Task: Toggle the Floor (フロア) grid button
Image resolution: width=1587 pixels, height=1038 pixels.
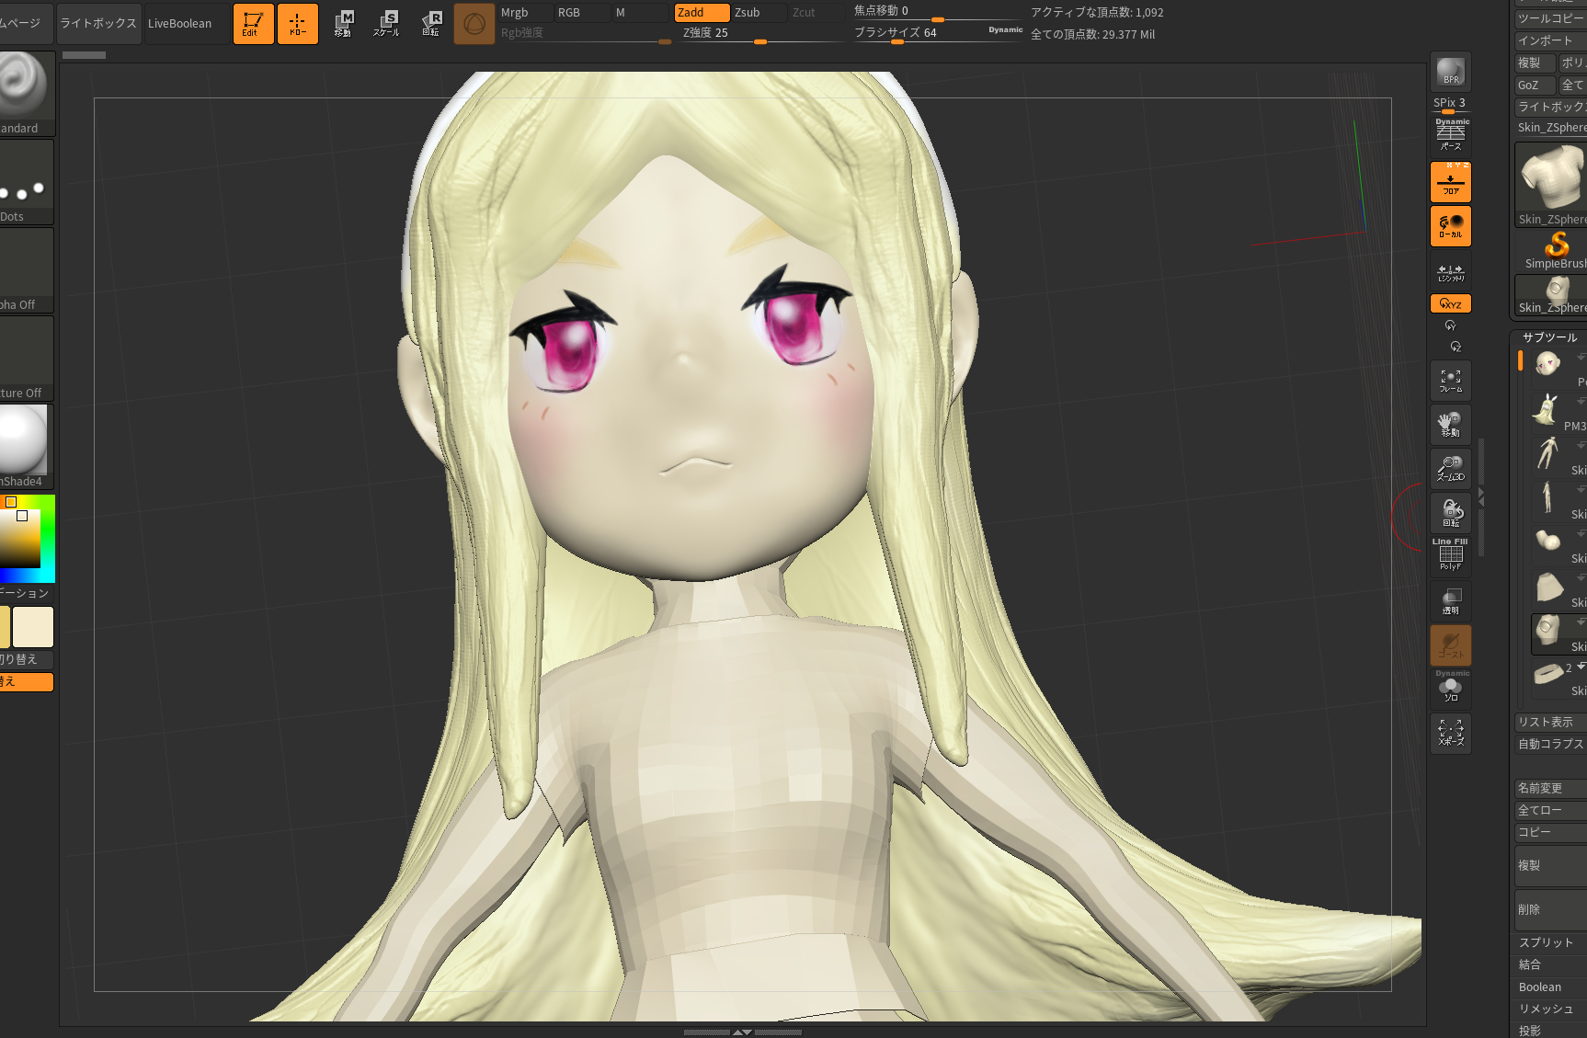Action: pyautogui.click(x=1451, y=182)
